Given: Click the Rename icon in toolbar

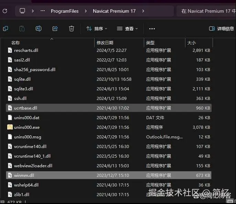Looking at the screenshot, I should [x=39, y=29].
